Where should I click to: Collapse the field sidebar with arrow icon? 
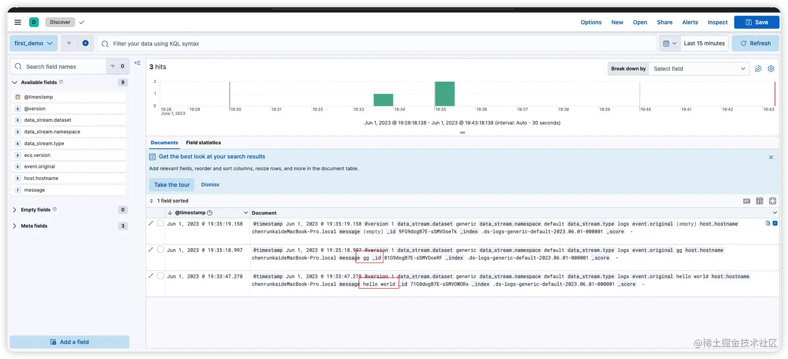[x=138, y=63]
